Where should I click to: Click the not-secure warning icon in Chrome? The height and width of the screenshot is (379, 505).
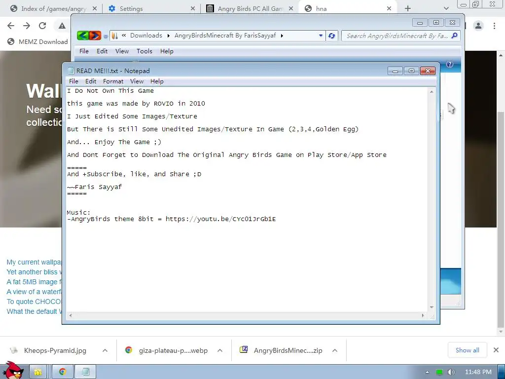click(62, 26)
